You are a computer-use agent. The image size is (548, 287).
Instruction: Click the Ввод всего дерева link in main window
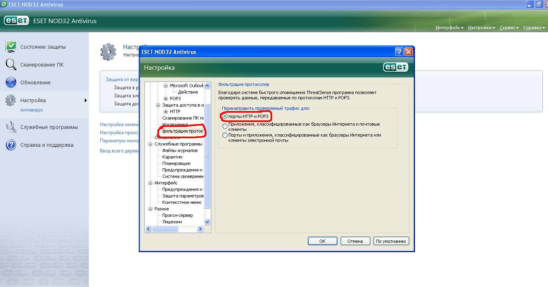120,150
